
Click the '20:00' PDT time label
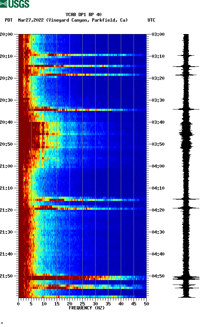[6, 34]
